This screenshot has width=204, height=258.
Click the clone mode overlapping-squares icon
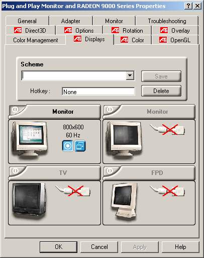(80, 146)
